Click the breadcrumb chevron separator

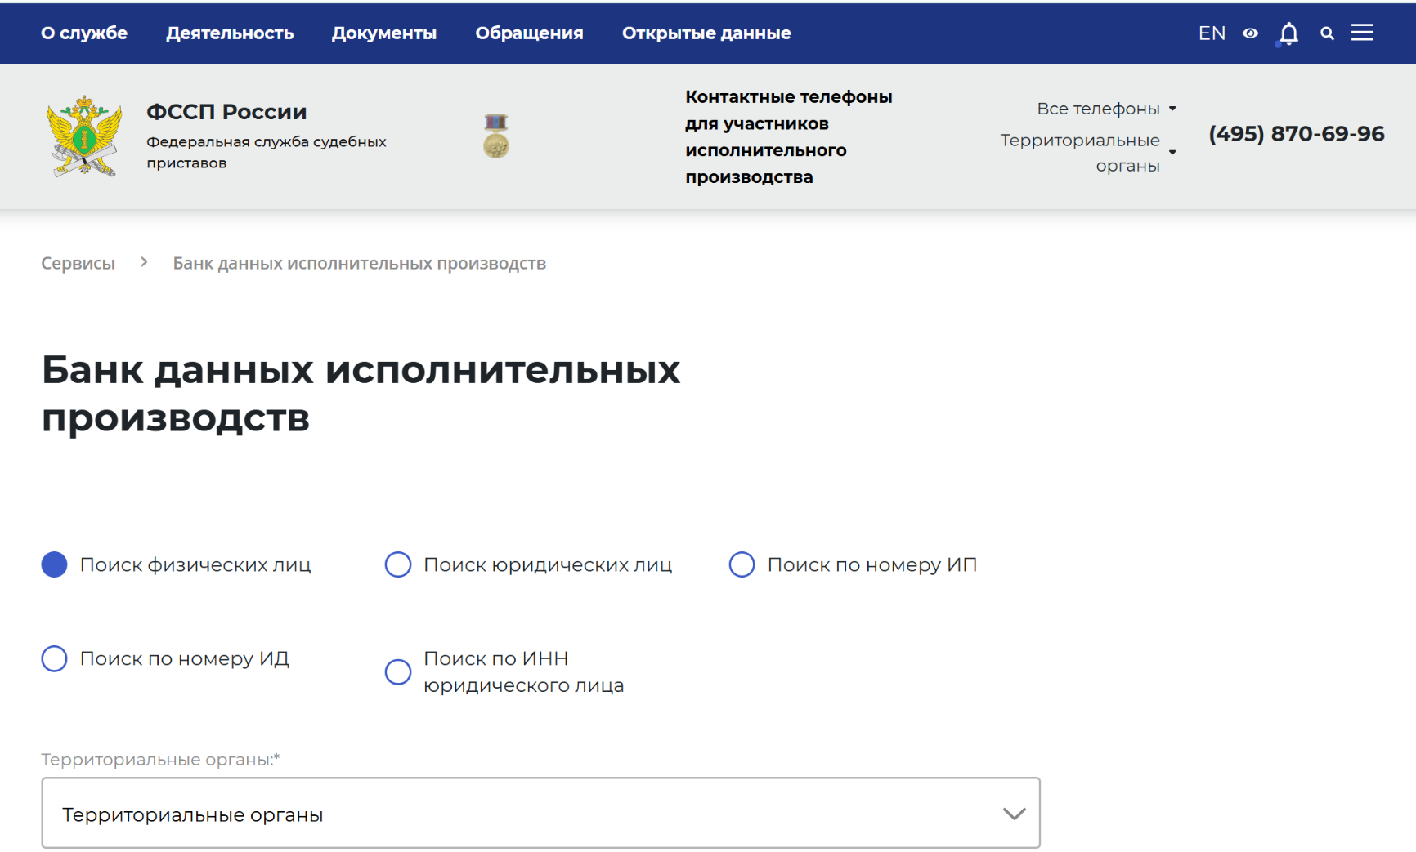(144, 262)
